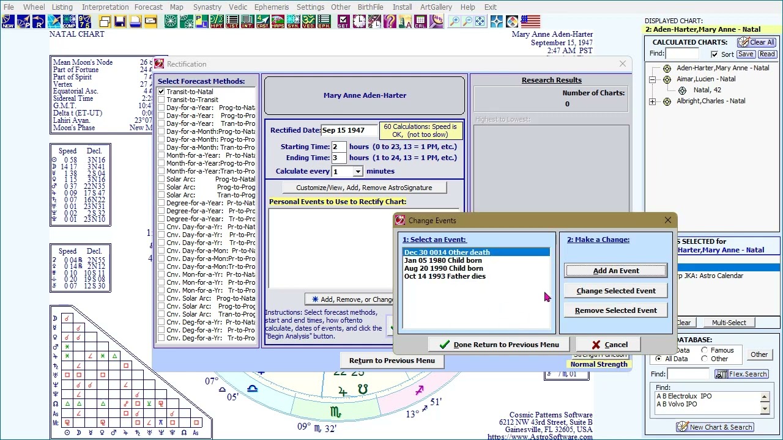Click the copy windows toolbar icon
Screen dimensions: 783x440
tap(105, 22)
